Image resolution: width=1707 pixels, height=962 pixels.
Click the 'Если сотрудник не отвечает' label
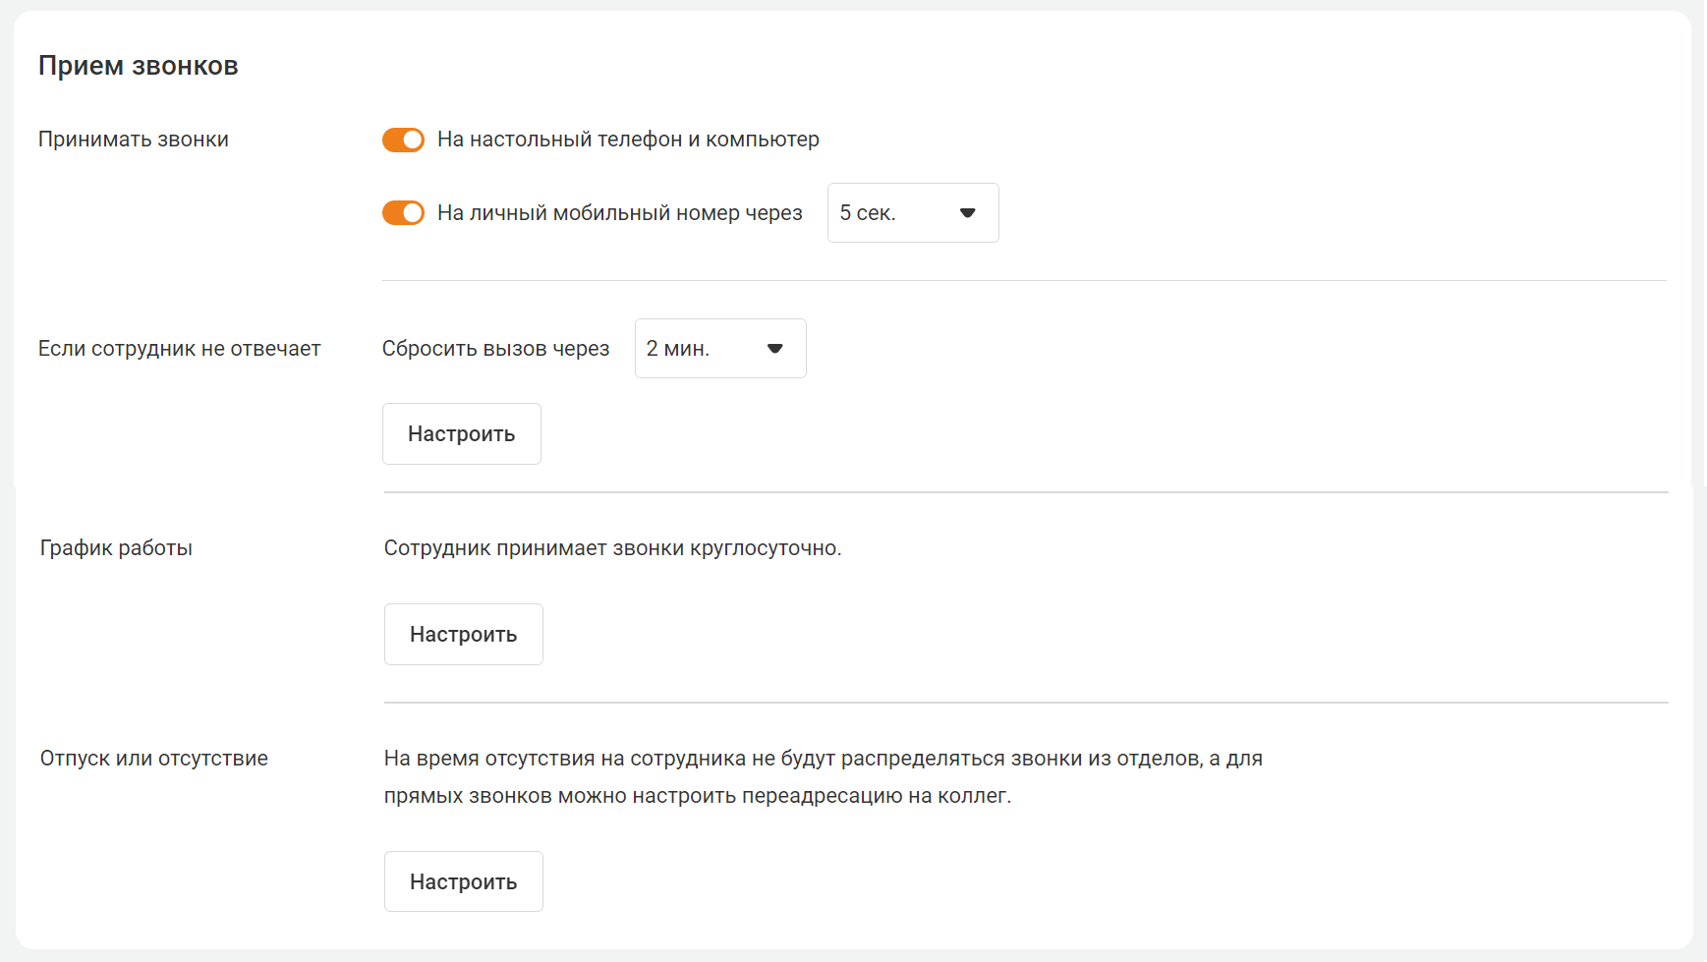(180, 349)
